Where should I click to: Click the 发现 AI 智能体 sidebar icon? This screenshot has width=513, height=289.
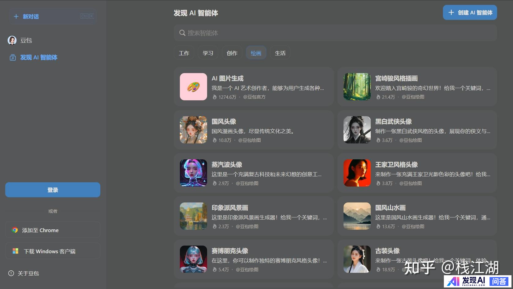tap(13, 57)
